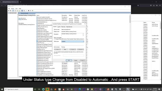Click the taskbar Type here to search box
The image size is (162, 91).
point(18,89)
